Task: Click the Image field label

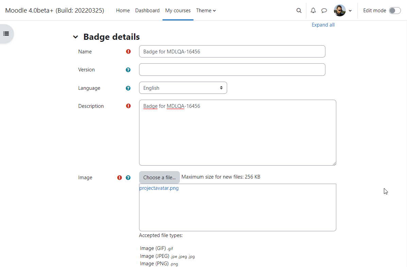Action: click(x=85, y=178)
